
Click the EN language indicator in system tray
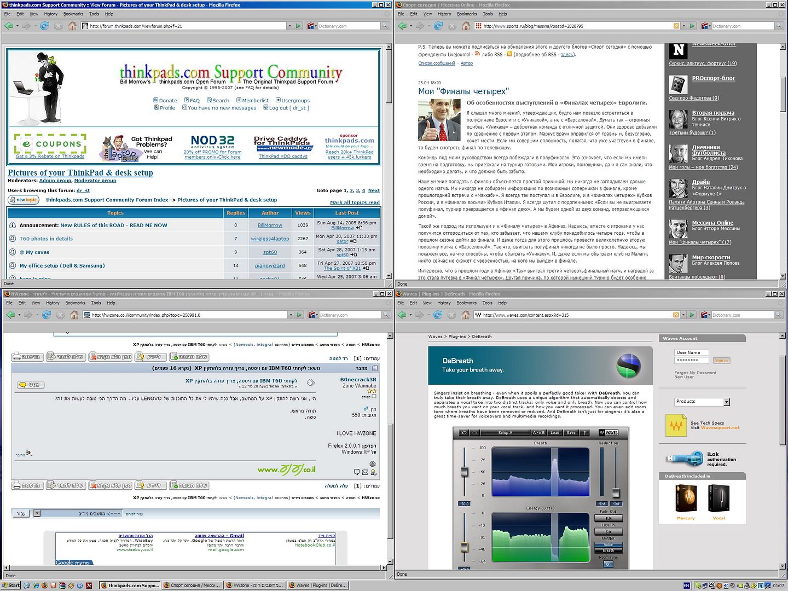[687, 586]
